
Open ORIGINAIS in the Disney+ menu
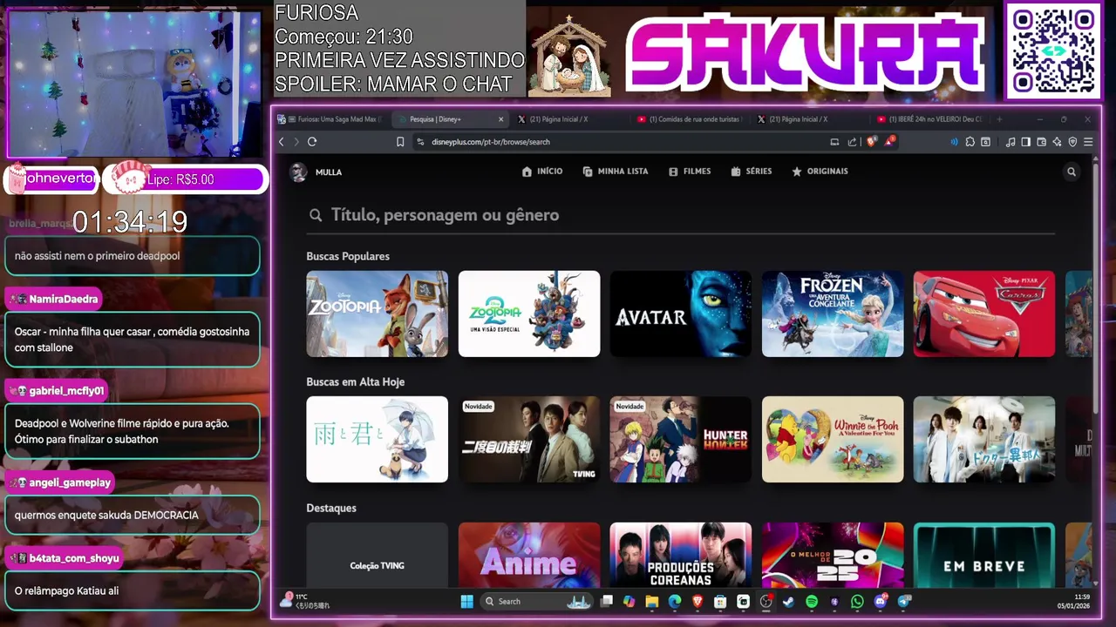(x=820, y=172)
